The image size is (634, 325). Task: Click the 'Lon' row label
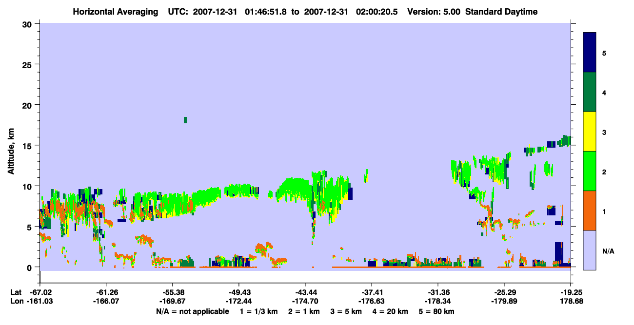coord(16,301)
